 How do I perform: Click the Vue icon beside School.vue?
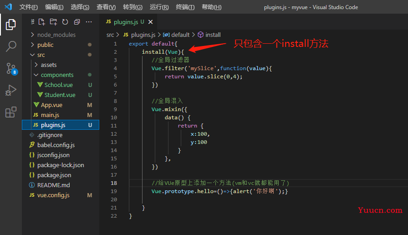tap(40, 85)
